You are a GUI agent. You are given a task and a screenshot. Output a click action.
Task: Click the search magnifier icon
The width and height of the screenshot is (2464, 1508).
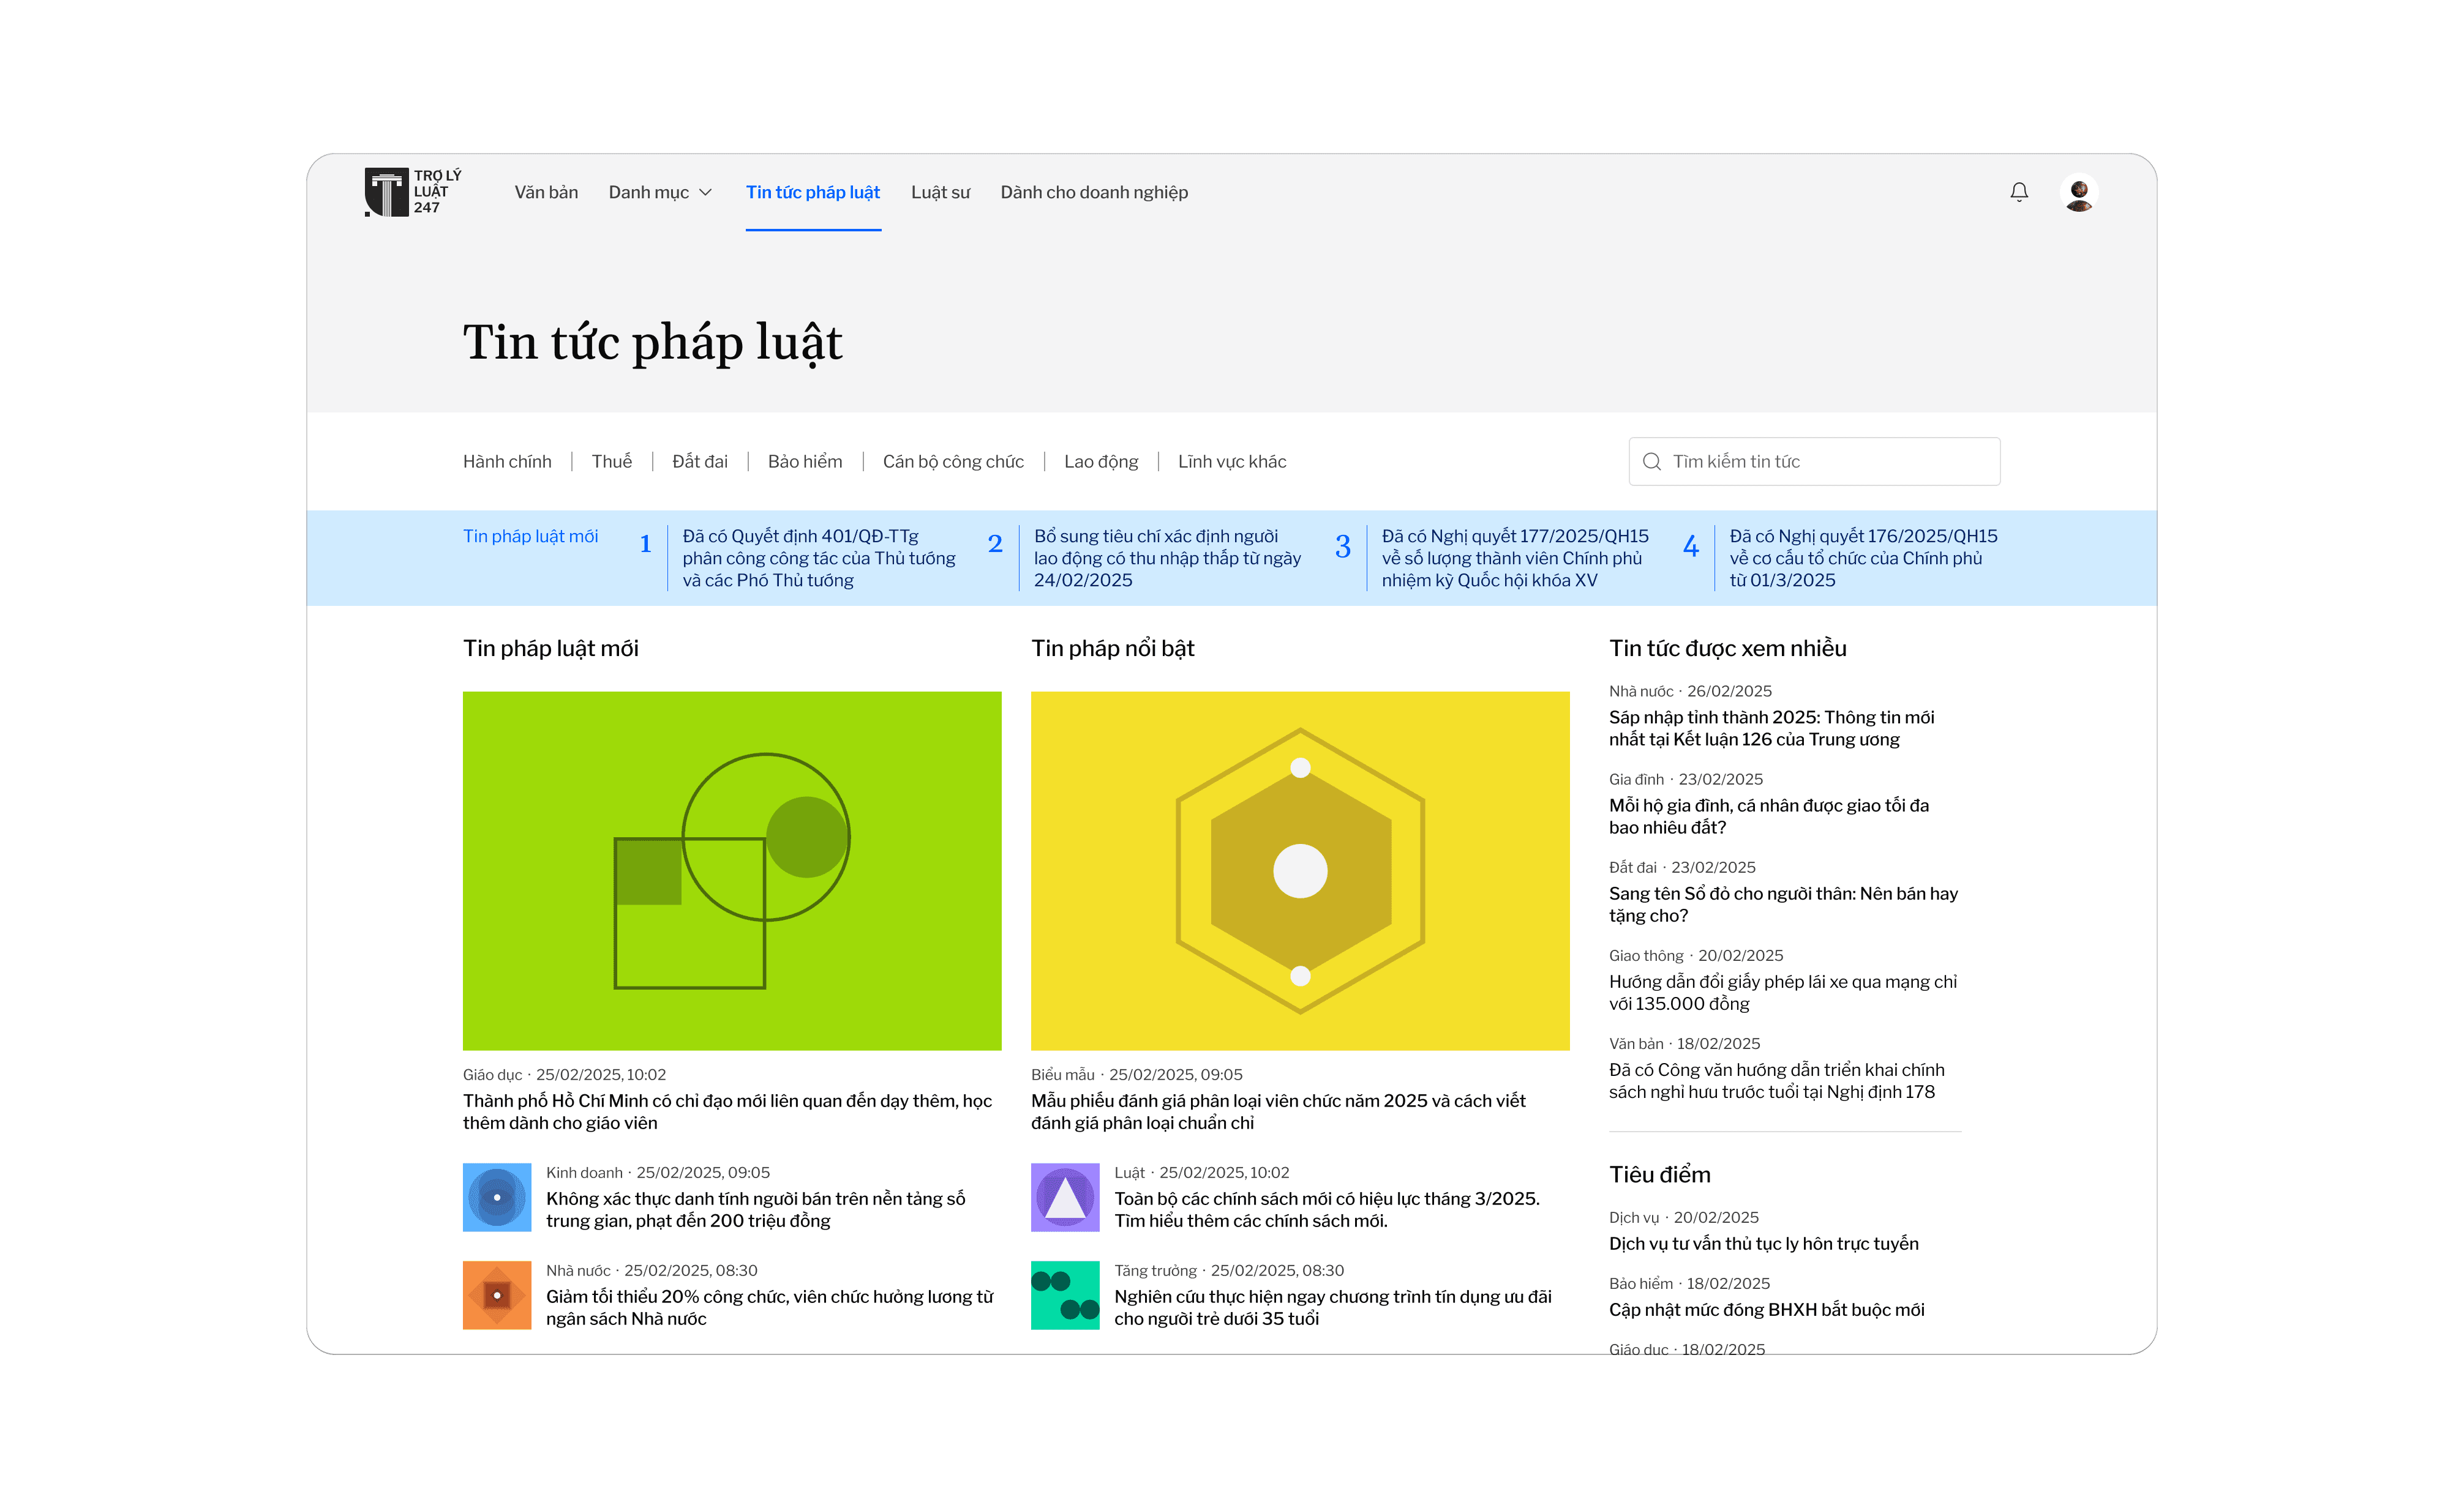pos(1651,461)
